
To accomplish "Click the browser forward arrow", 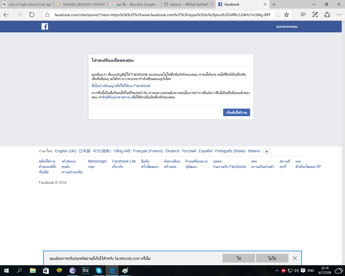I will 19,15.
